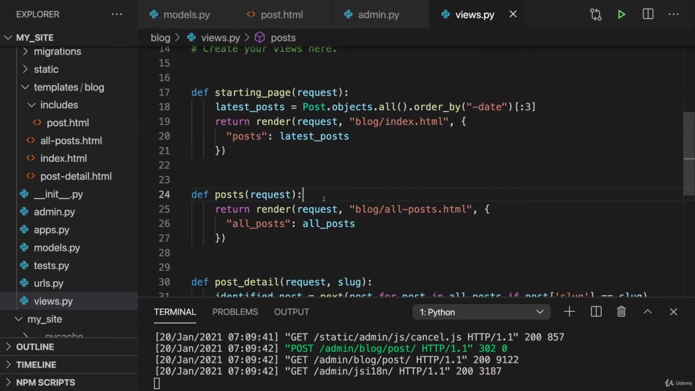Switch to models.py editor tab

(x=186, y=15)
